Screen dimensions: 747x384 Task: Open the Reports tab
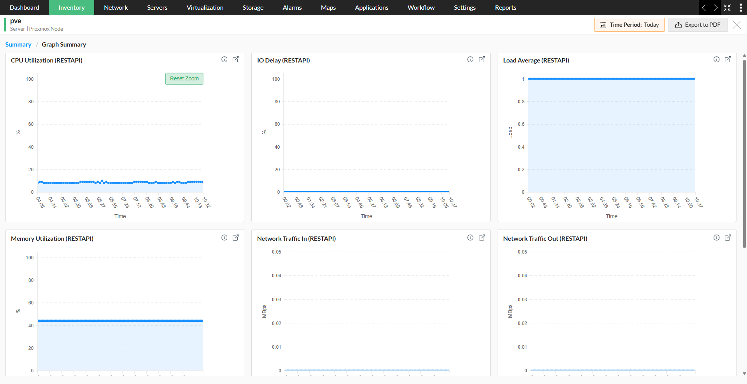505,7
